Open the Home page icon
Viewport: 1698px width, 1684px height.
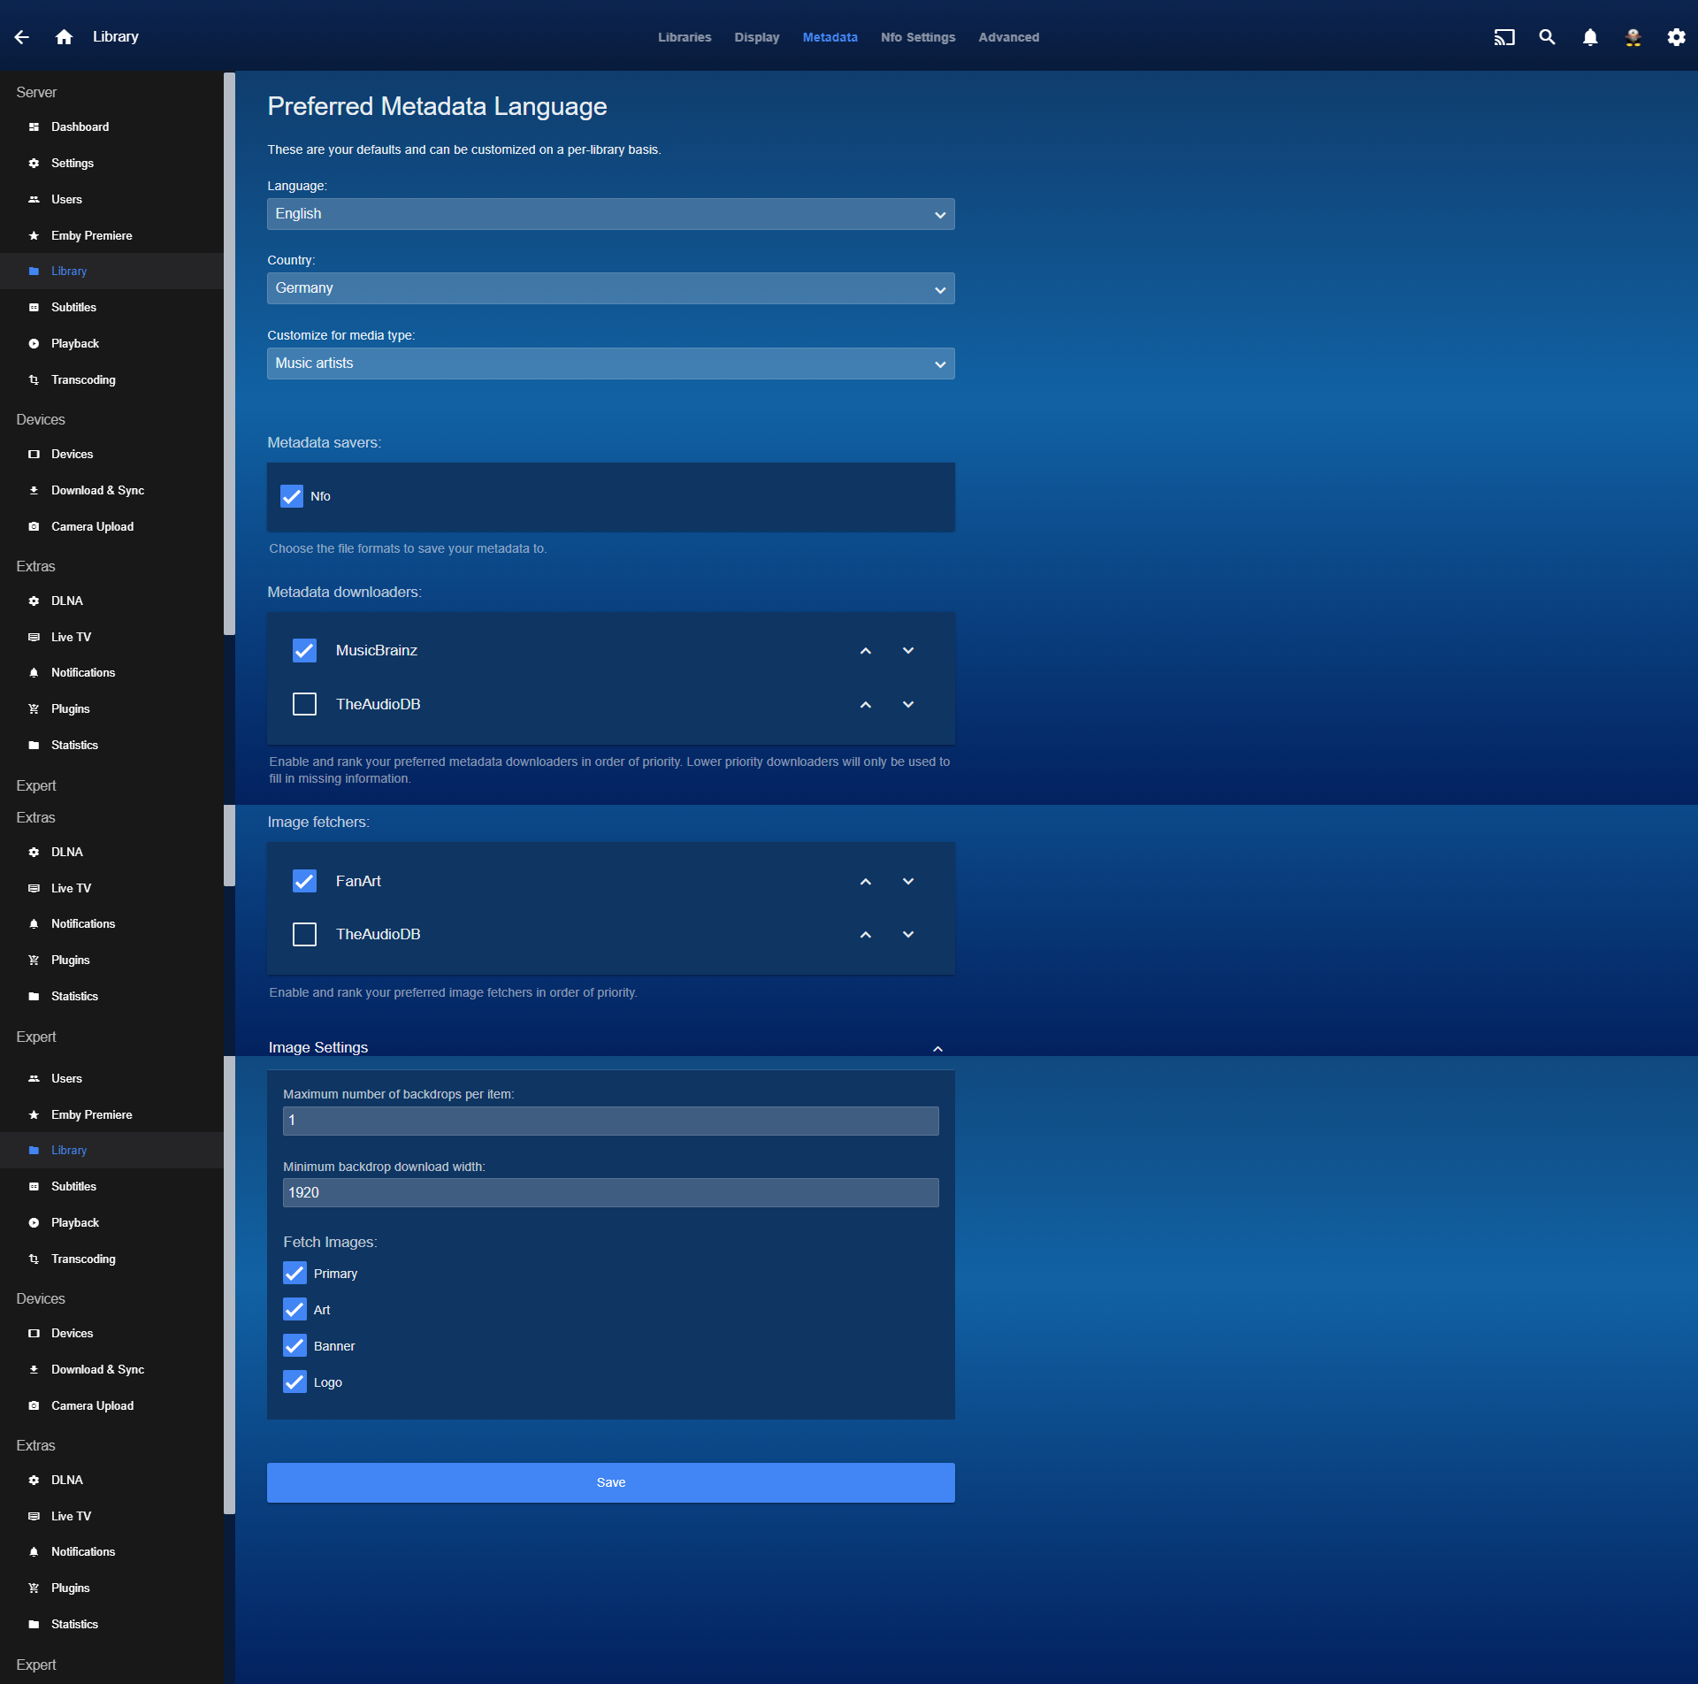[x=64, y=37]
